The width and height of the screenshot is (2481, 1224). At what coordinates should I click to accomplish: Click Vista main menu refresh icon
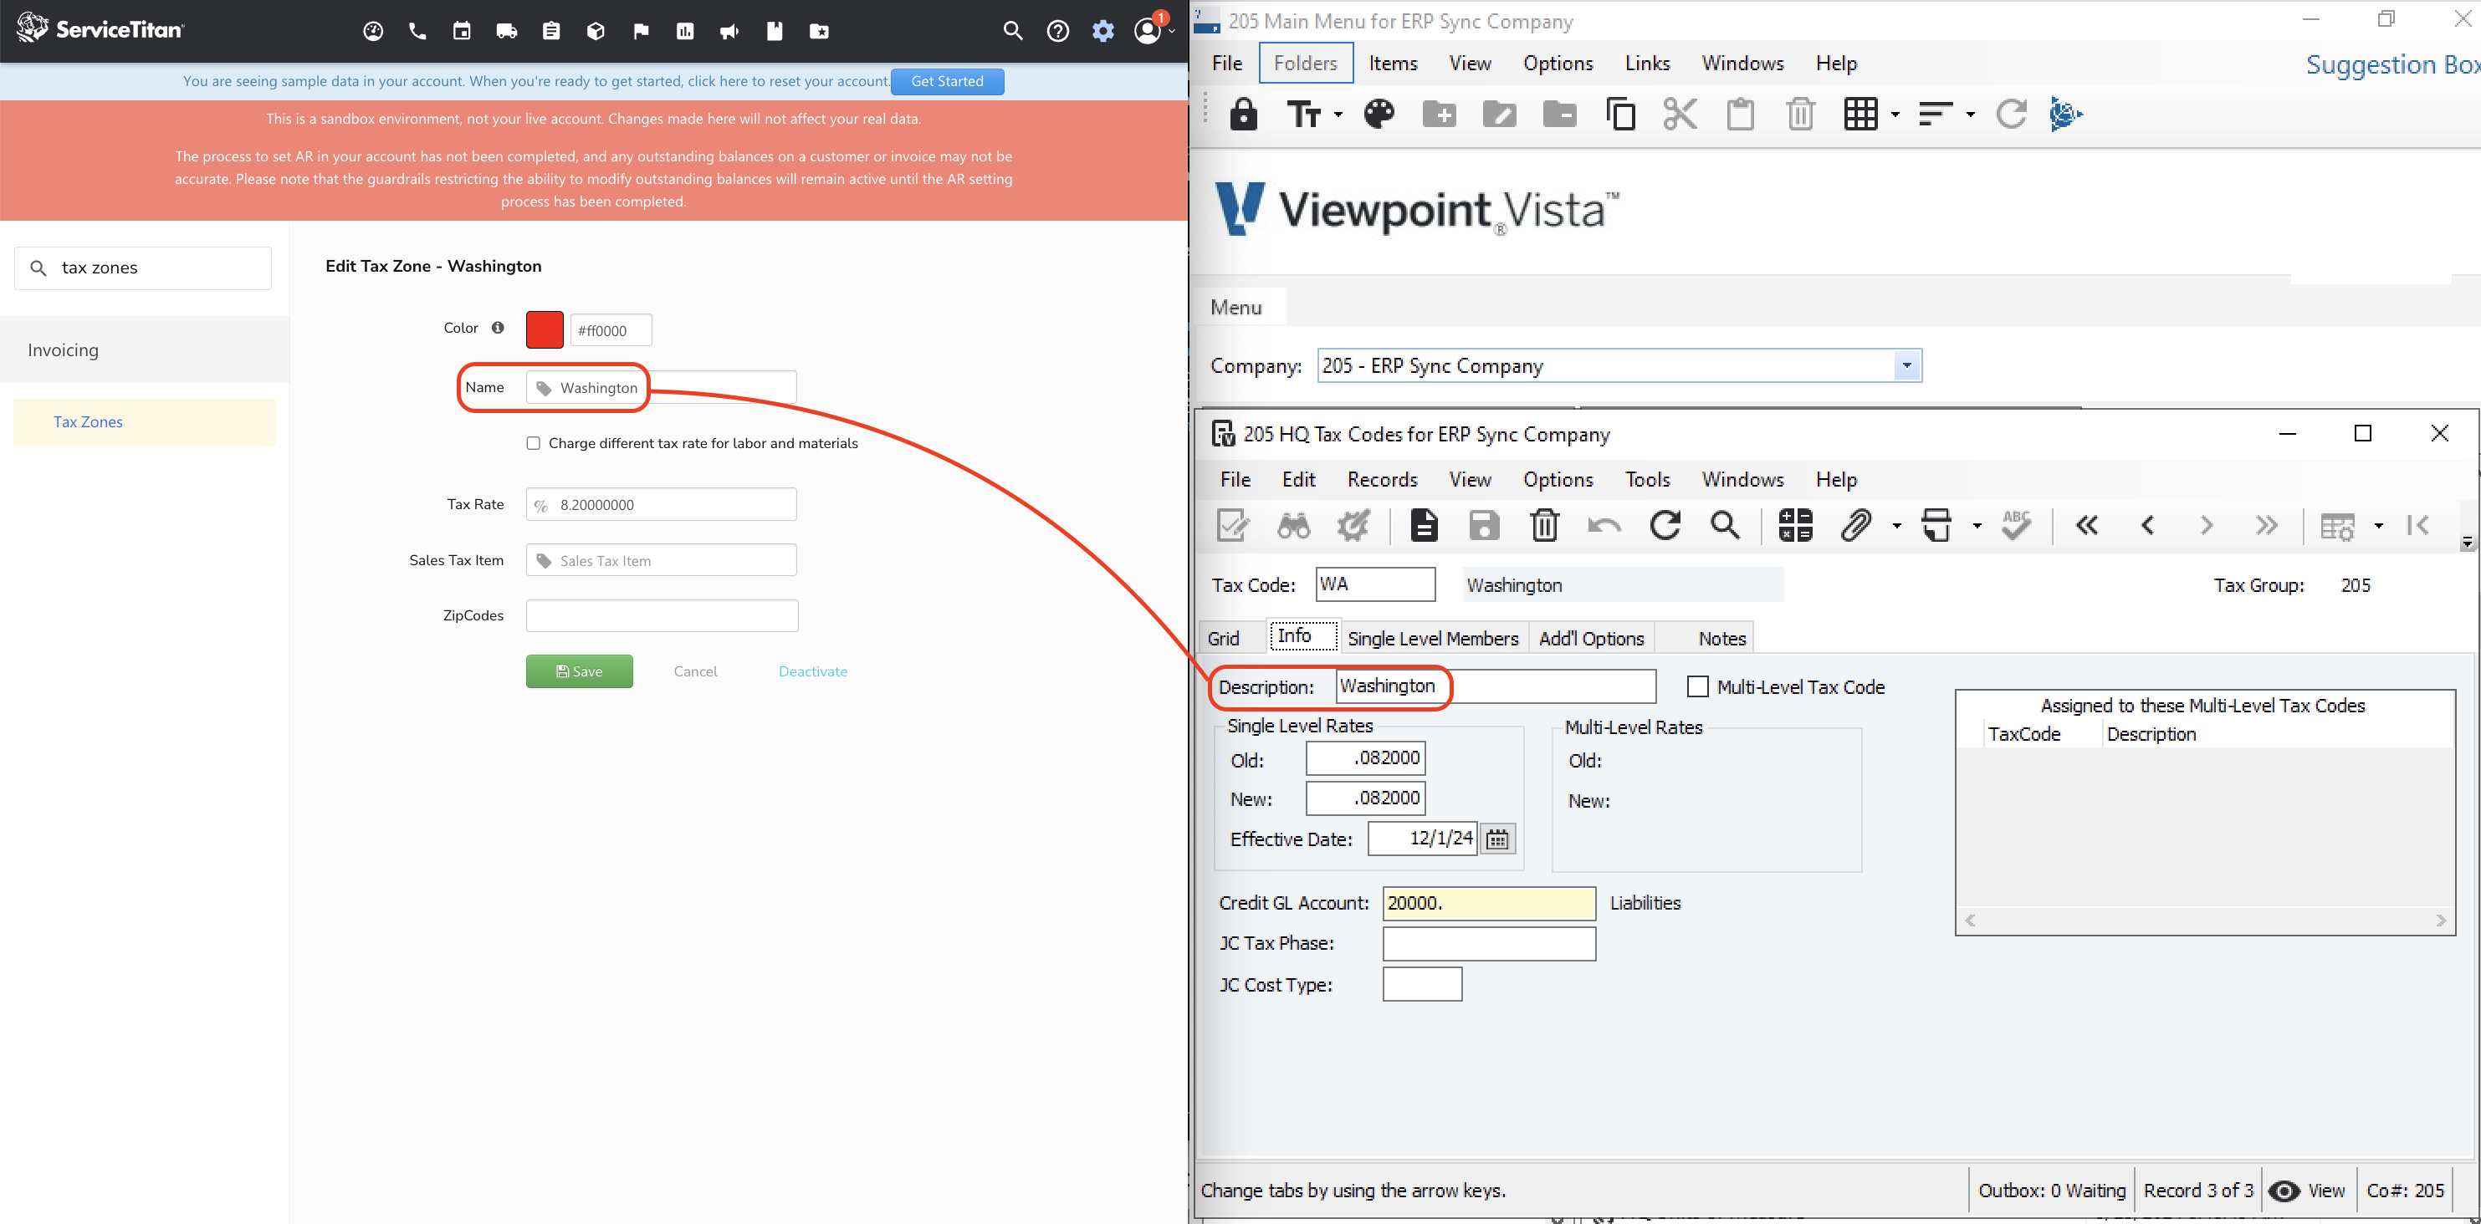tap(2011, 115)
